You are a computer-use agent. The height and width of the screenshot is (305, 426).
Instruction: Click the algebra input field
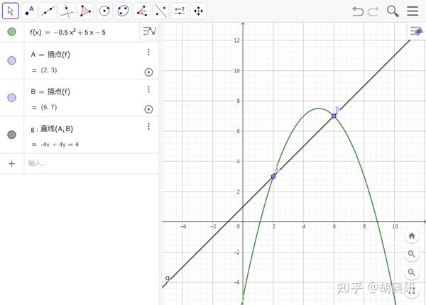[x=92, y=163]
